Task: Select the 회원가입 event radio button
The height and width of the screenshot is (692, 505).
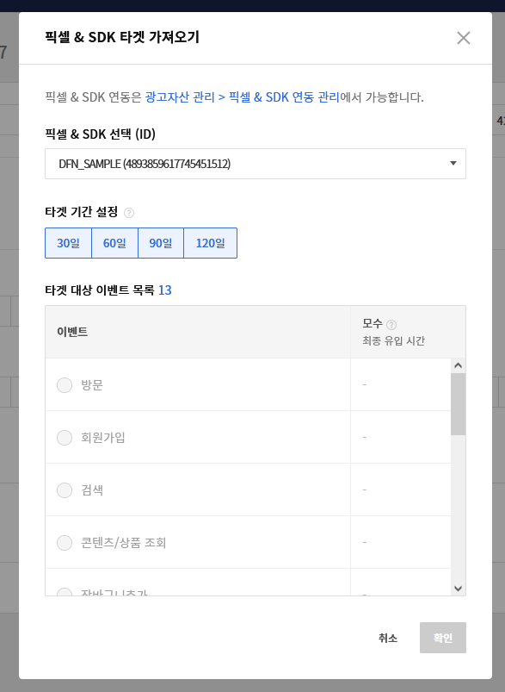Action: pos(65,438)
